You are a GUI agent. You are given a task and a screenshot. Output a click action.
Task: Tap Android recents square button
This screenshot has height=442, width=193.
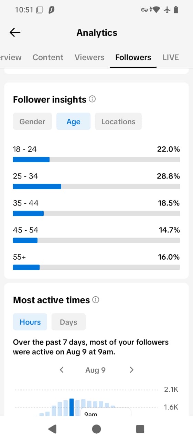click(x=140, y=429)
